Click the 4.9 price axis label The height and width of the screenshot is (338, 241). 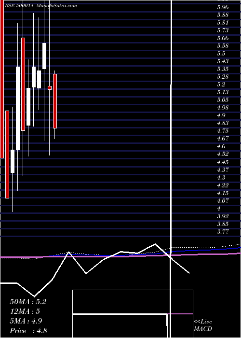[221, 115]
